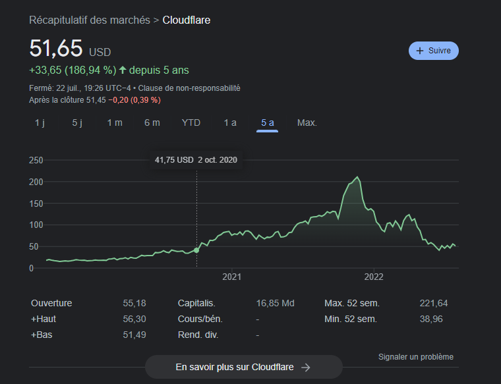
Task: Click the +Bas value 51,49
Action: click(x=134, y=335)
